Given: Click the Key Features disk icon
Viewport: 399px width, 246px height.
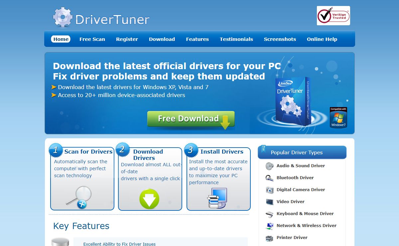Looking at the screenshot, I should (x=60, y=242).
